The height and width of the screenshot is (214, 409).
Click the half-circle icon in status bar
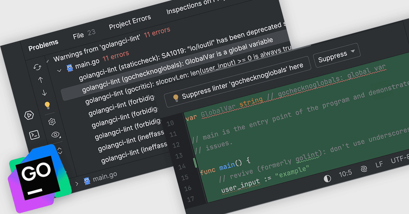pos(327,179)
